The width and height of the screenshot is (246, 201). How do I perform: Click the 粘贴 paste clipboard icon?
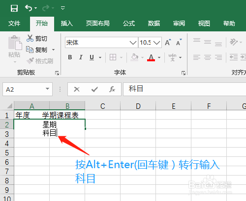(15, 43)
